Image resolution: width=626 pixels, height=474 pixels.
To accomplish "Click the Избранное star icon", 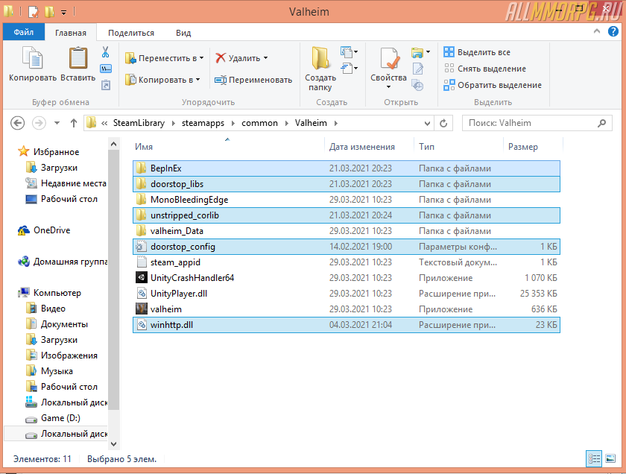I will (x=24, y=151).
